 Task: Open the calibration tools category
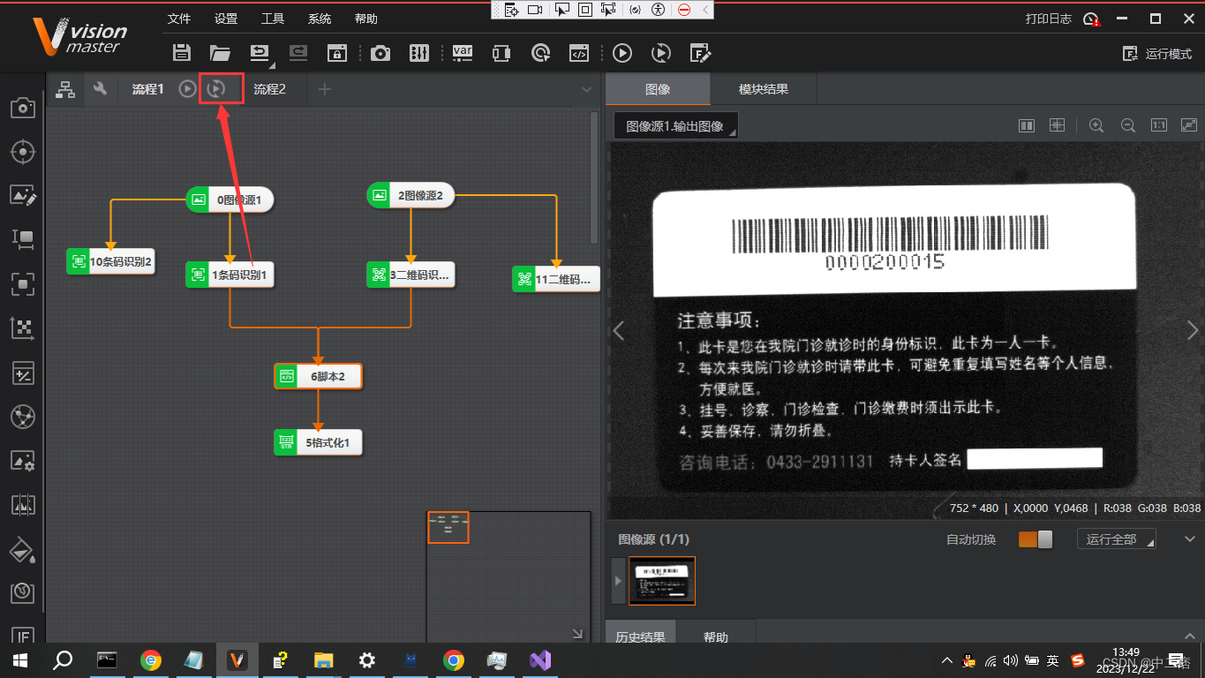coord(22,328)
